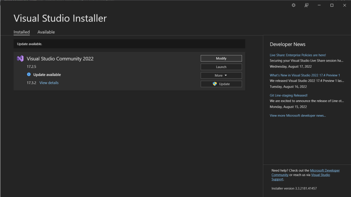This screenshot has width=351, height=197.
Task: Click the bold 'Update available' status label
Action: [47, 75]
